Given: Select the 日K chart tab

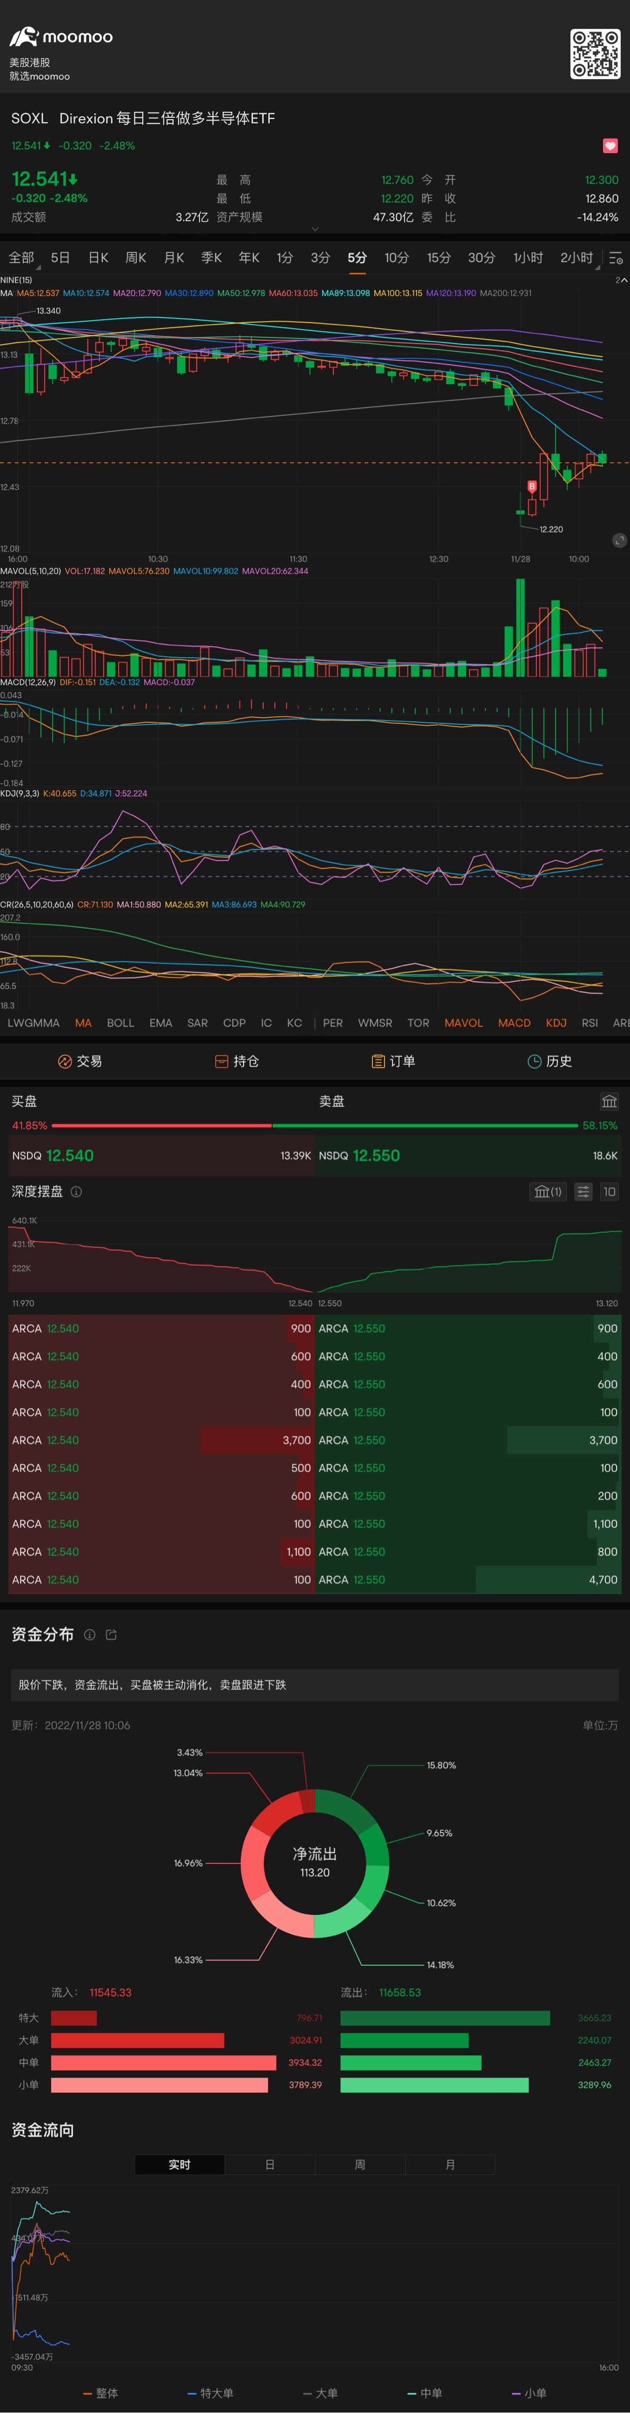Looking at the screenshot, I should click(98, 258).
